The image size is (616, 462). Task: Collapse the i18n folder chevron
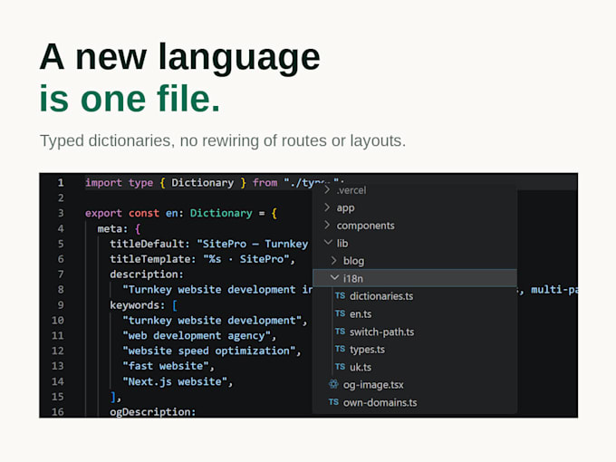(334, 278)
